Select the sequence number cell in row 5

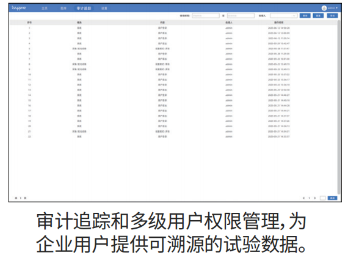click(x=29, y=48)
